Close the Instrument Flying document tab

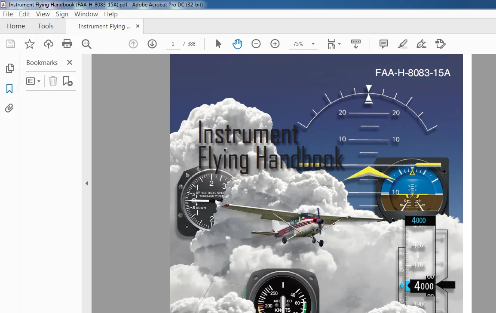(138, 26)
